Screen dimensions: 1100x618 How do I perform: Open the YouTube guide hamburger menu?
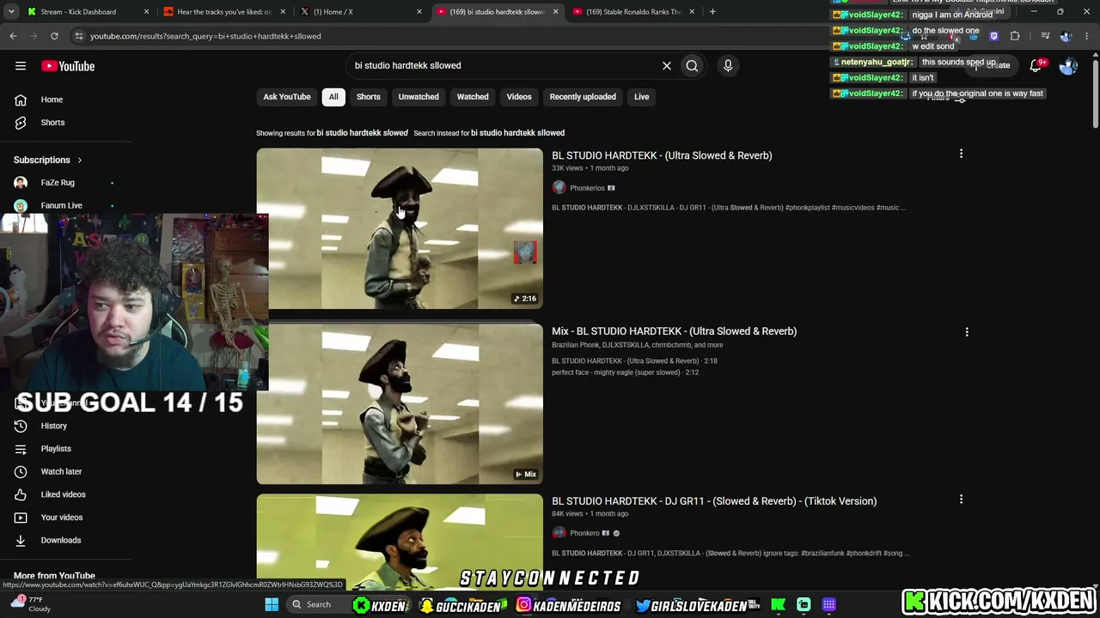point(21,65)
